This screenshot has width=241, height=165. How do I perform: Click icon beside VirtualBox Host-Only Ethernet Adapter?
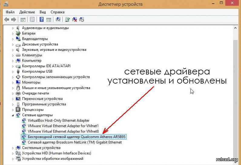pos(24,120)
